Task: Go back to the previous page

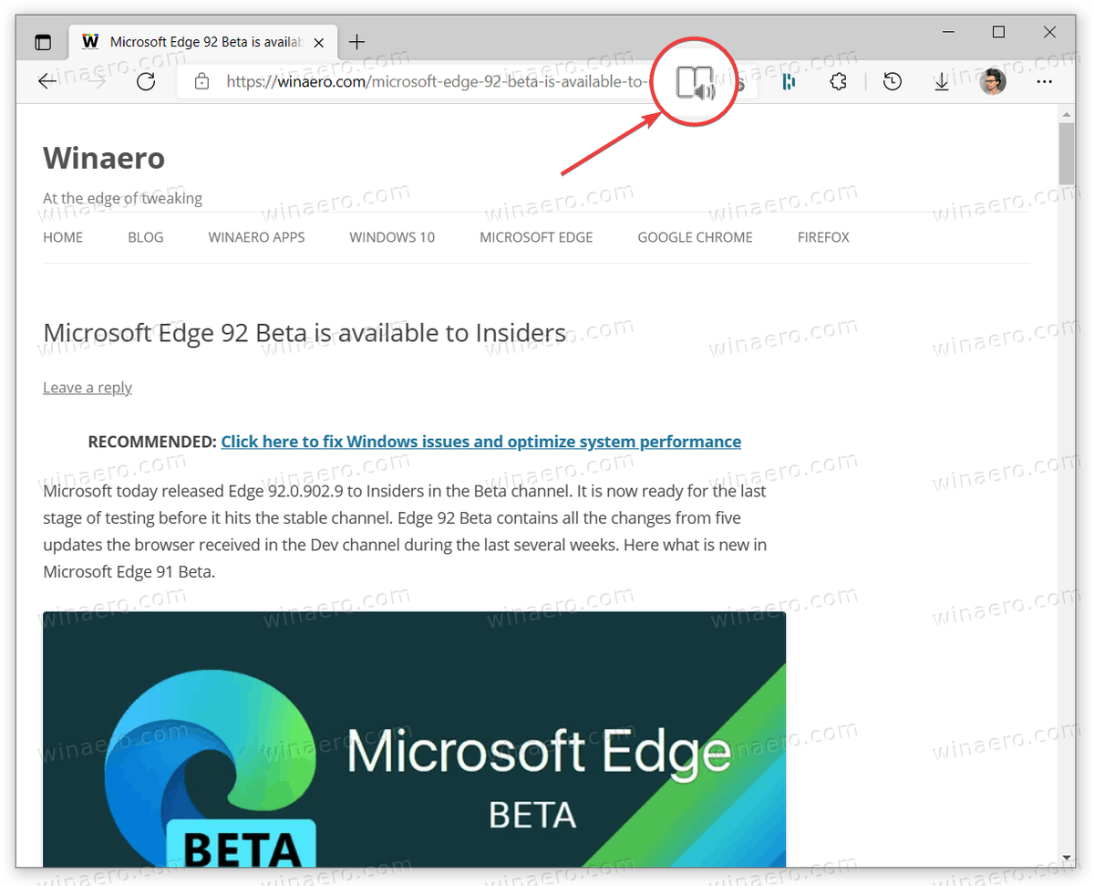Action: (x=47, y=82)
